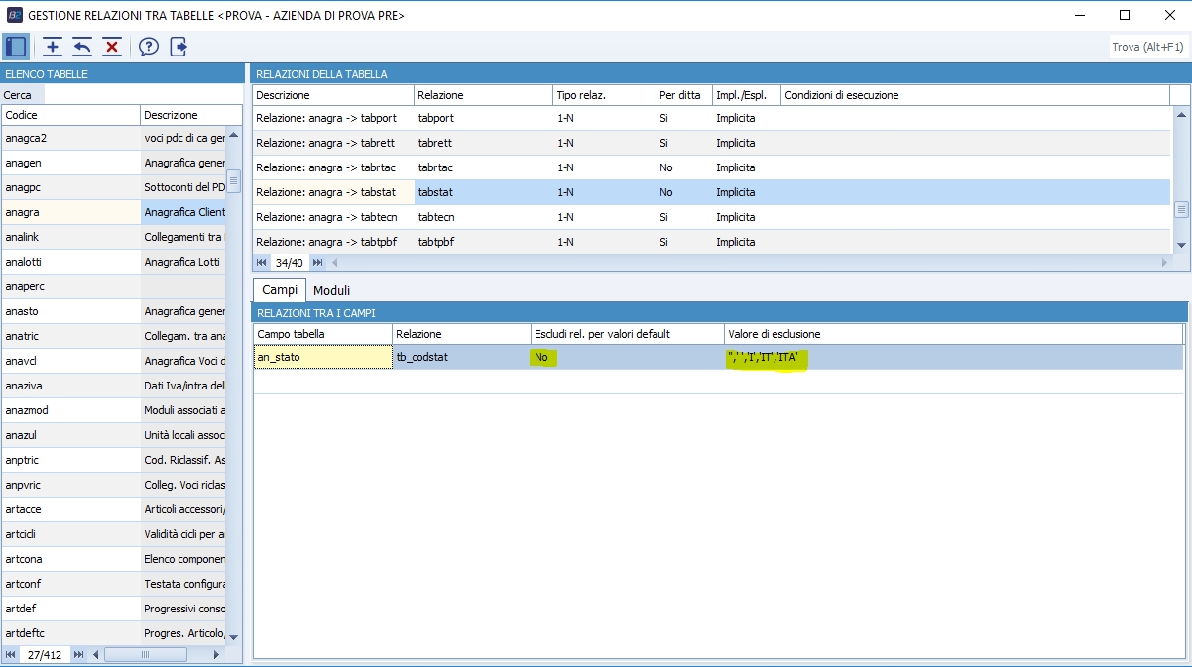1192x667 pixels.
Task: Toggle the table list panel icon
Action: point(16,47)
